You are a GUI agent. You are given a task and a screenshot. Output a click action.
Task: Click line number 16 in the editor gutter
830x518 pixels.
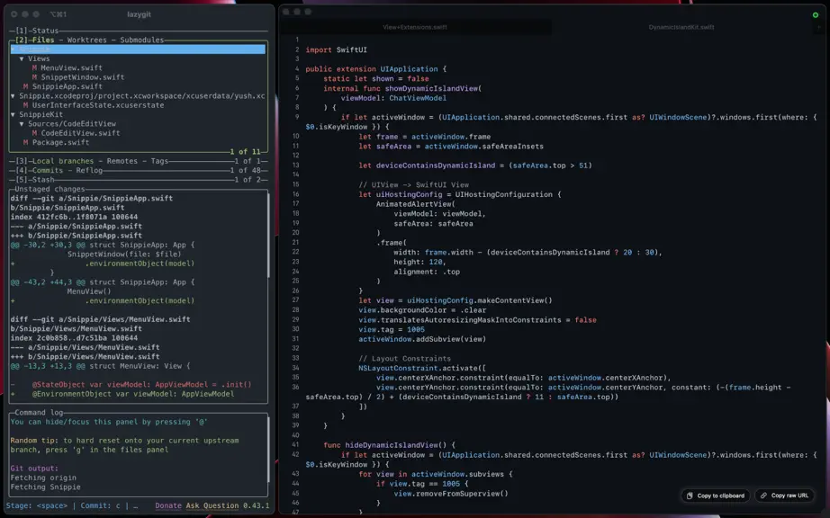point(295,194)
